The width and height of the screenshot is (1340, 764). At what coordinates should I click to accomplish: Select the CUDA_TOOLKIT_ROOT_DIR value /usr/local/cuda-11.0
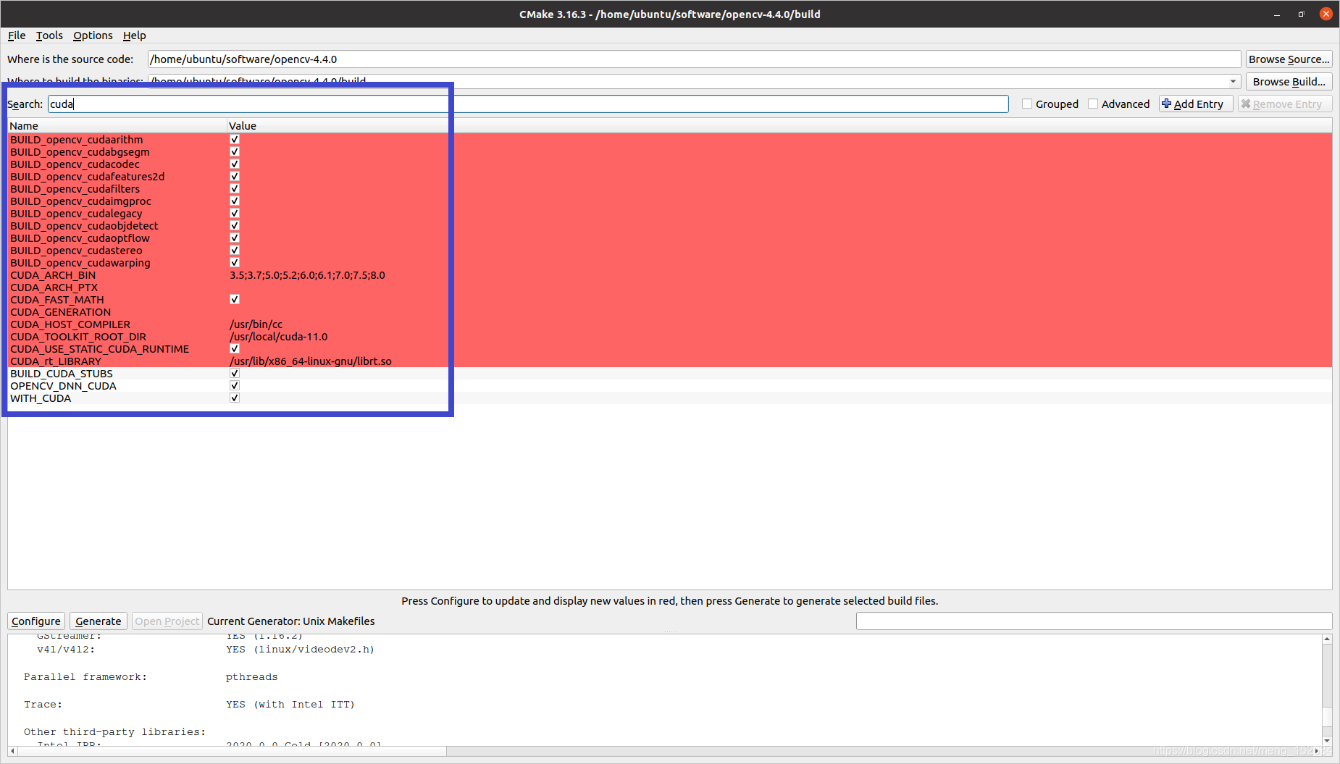pyautogui.click(x=278, y=337)
